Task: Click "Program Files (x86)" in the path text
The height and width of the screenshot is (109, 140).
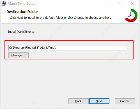Action: click(x=26, y=48)
